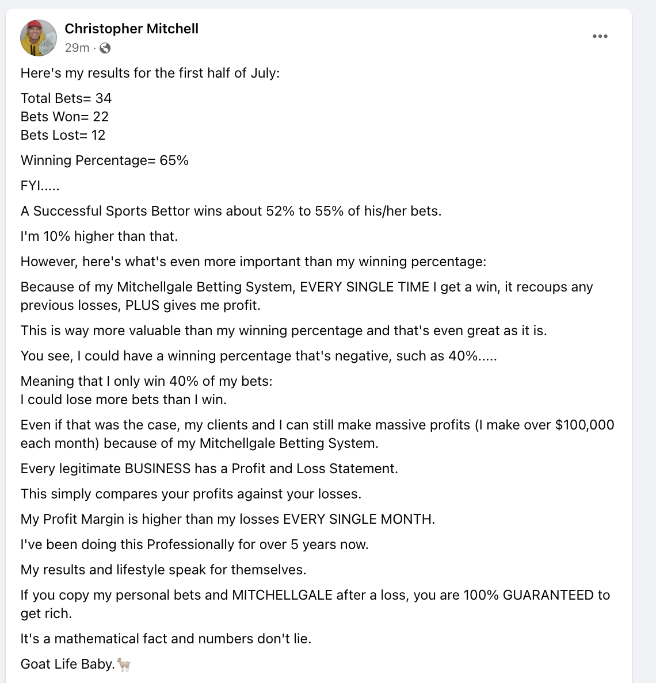This screenshot has height=683, width=656.
Task: Click the 'FYI.....' line
Action: click(40, 186)
